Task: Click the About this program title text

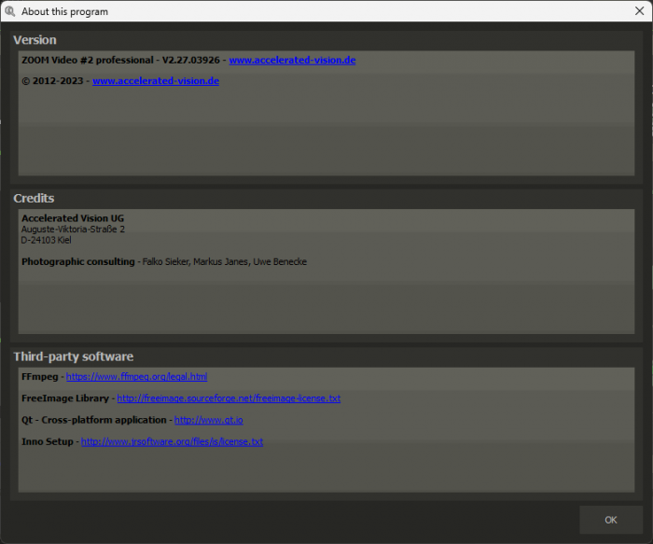Action: tap(64, 11)
